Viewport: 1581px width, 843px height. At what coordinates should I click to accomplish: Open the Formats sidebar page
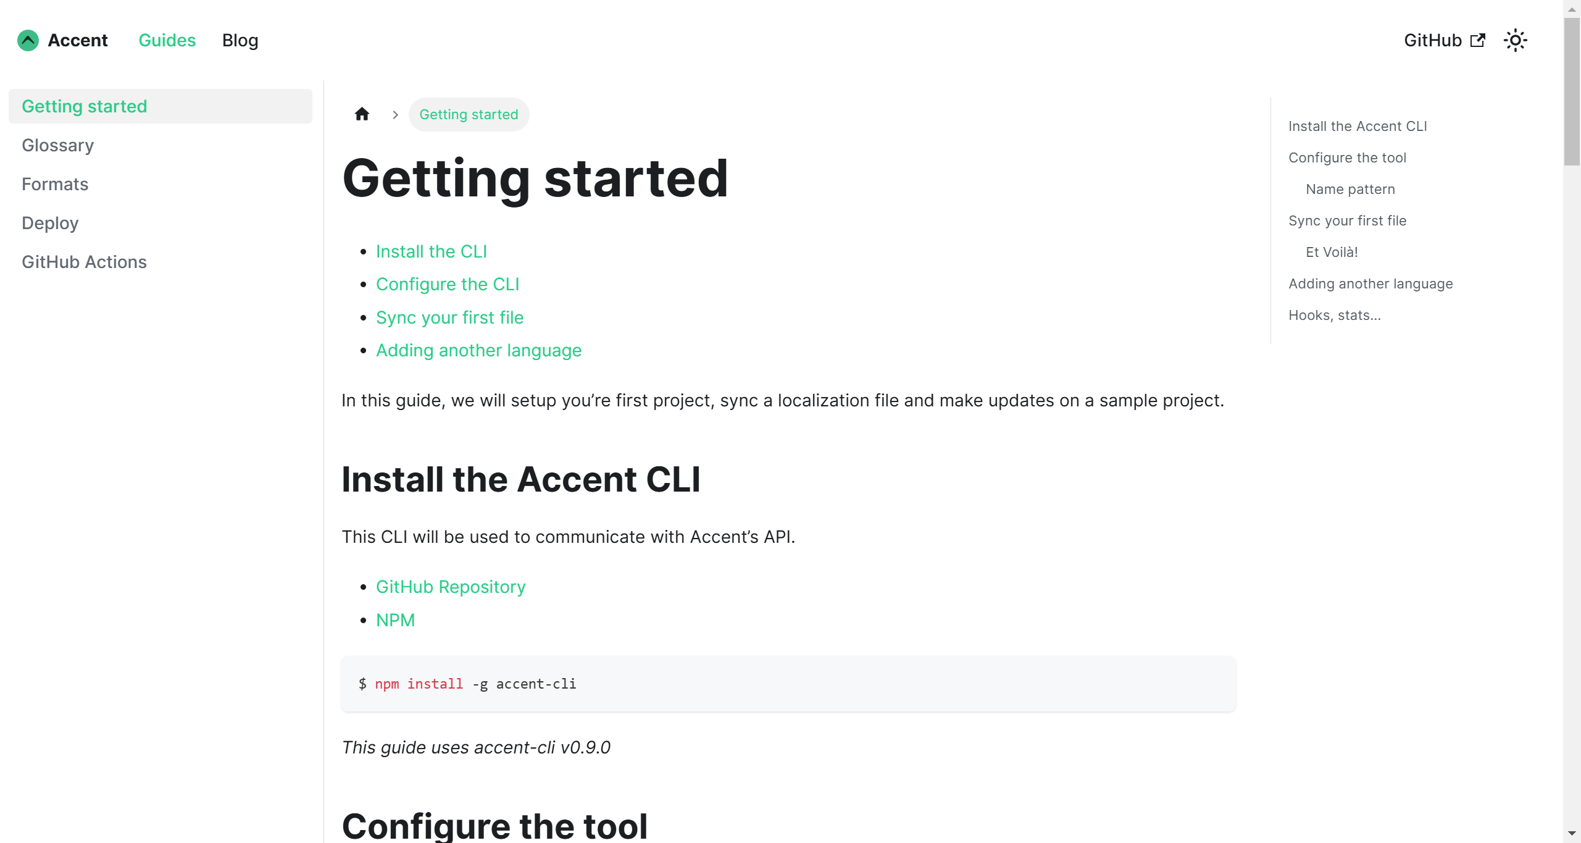point(55,184)
